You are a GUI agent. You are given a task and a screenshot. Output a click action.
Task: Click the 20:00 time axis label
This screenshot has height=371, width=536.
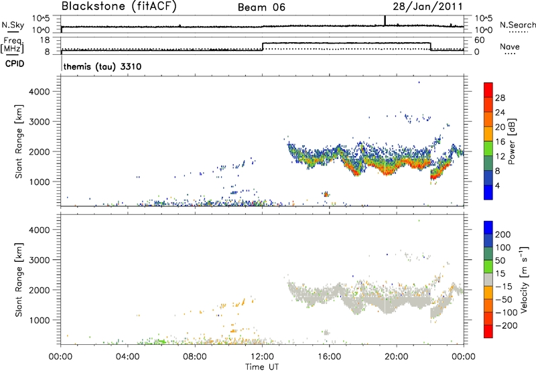pos(397,357)
